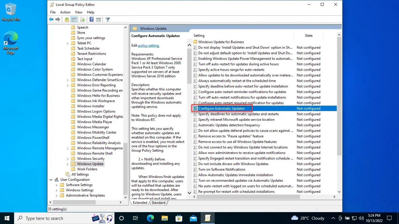Click the Filter funnel toolbar icon
The image size is (399, 224).
(x=107, y=20)
